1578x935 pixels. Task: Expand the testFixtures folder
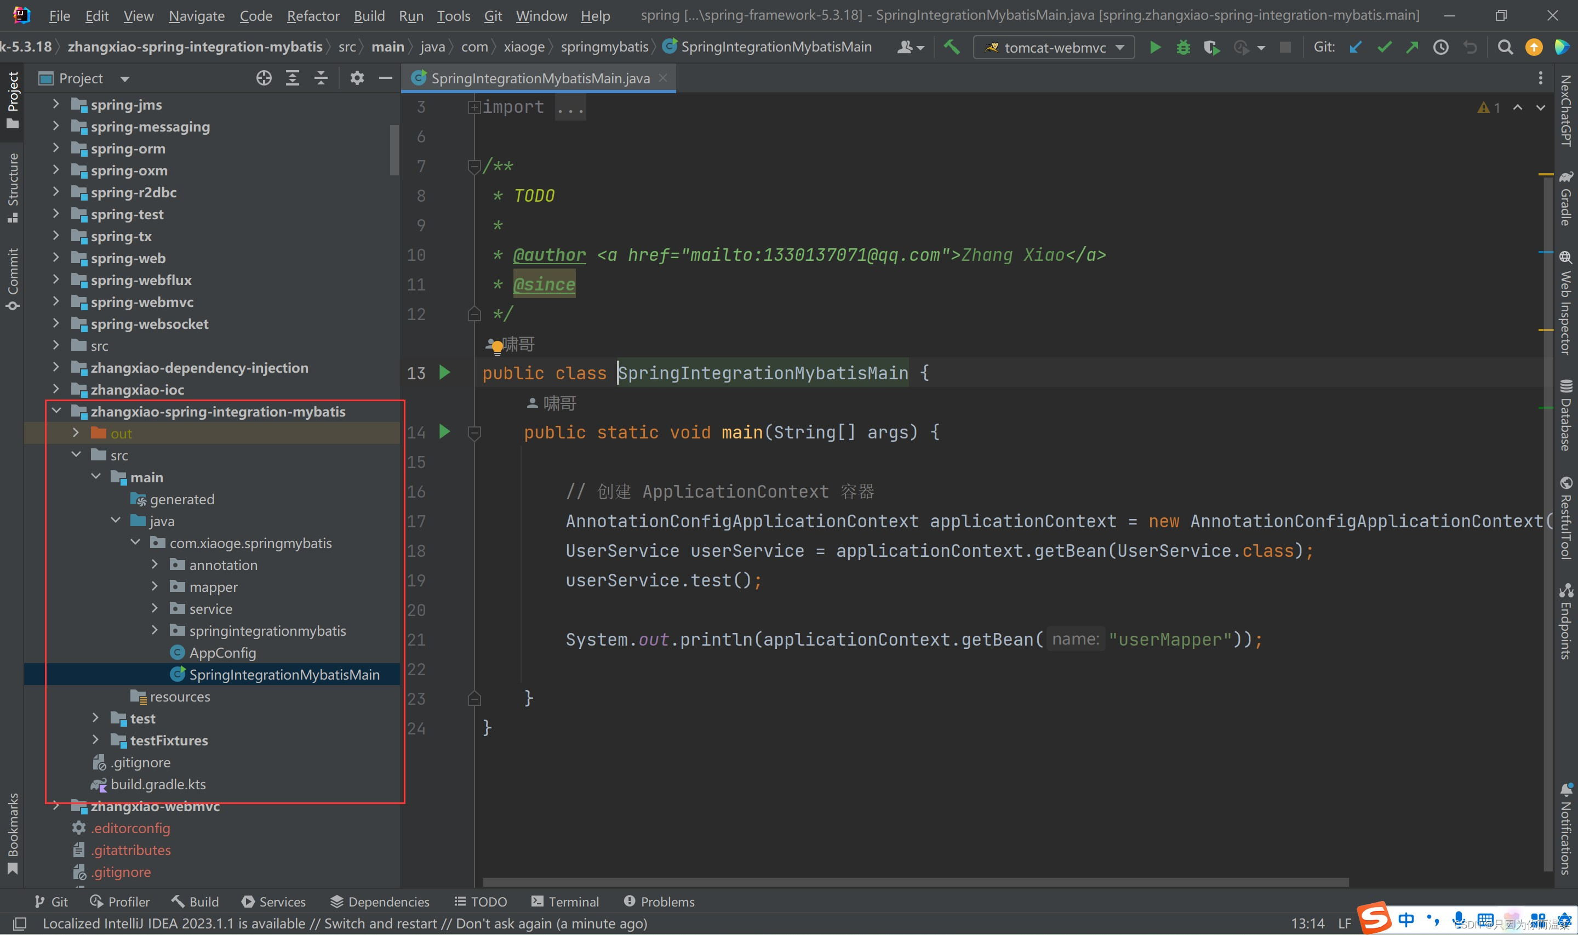point(96,740)
